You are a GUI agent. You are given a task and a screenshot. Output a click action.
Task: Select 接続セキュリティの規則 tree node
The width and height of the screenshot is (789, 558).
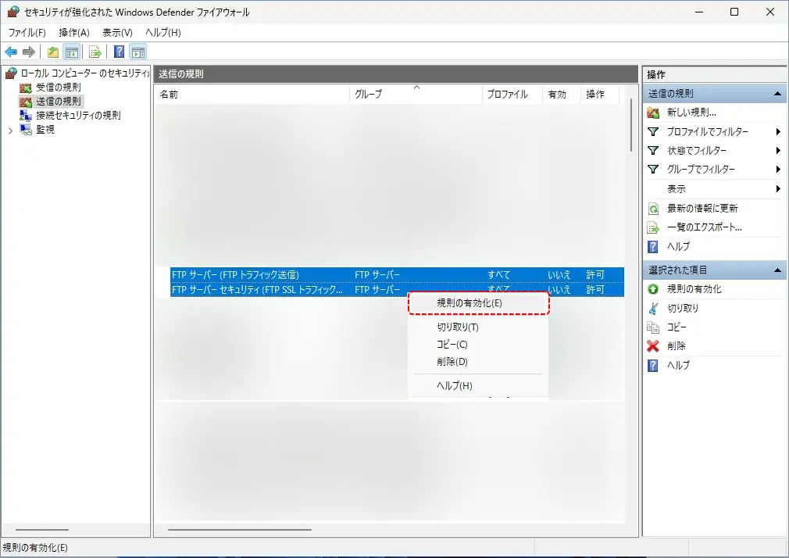click(x=78, y=116)
